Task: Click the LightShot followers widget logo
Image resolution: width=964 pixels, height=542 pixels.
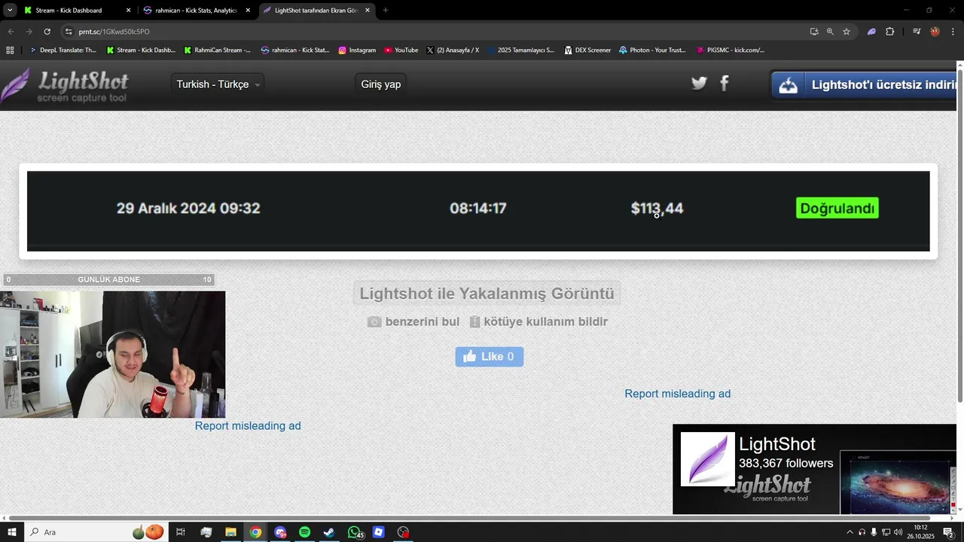Action: (708, 459)
